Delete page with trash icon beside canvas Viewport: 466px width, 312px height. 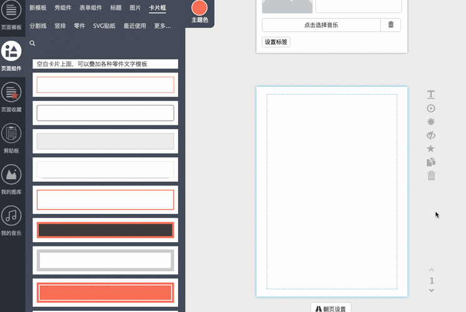431,176
